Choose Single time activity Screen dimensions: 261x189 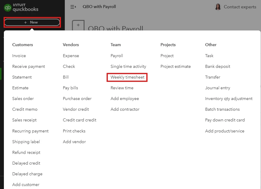point(128,67)
